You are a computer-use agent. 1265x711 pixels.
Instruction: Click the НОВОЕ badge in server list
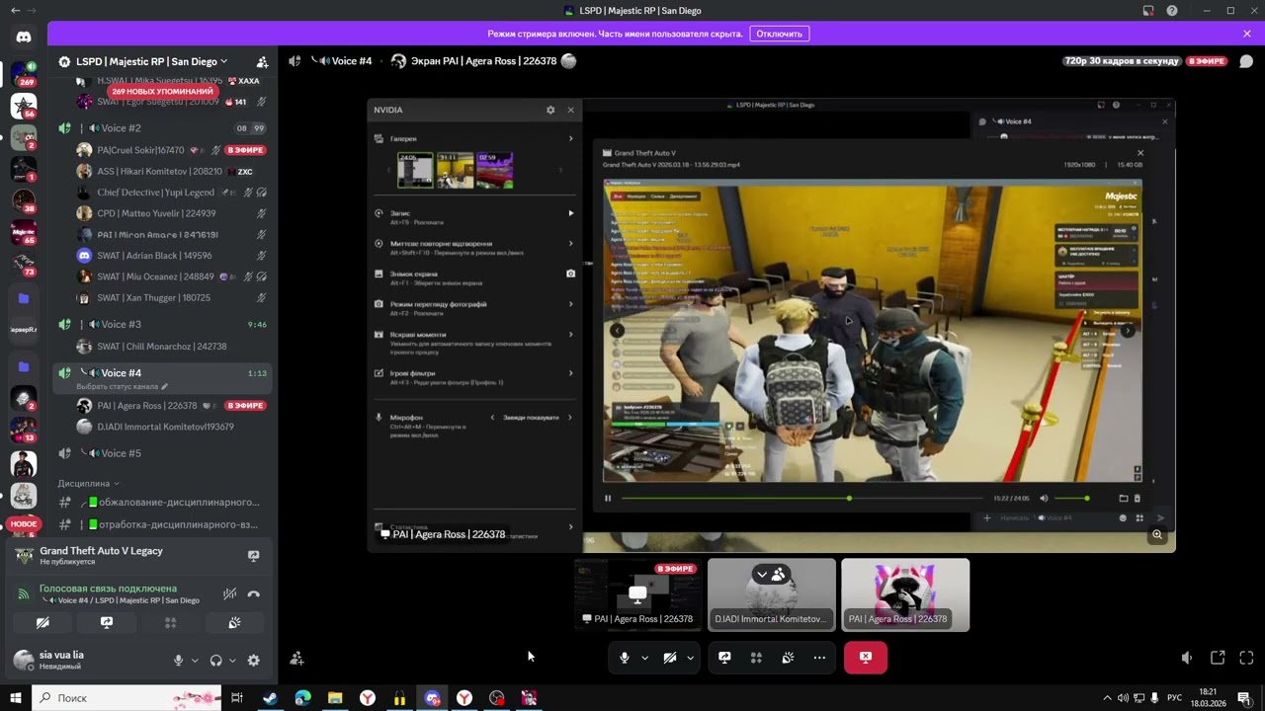pyautogui.click(x=24, y=523)
